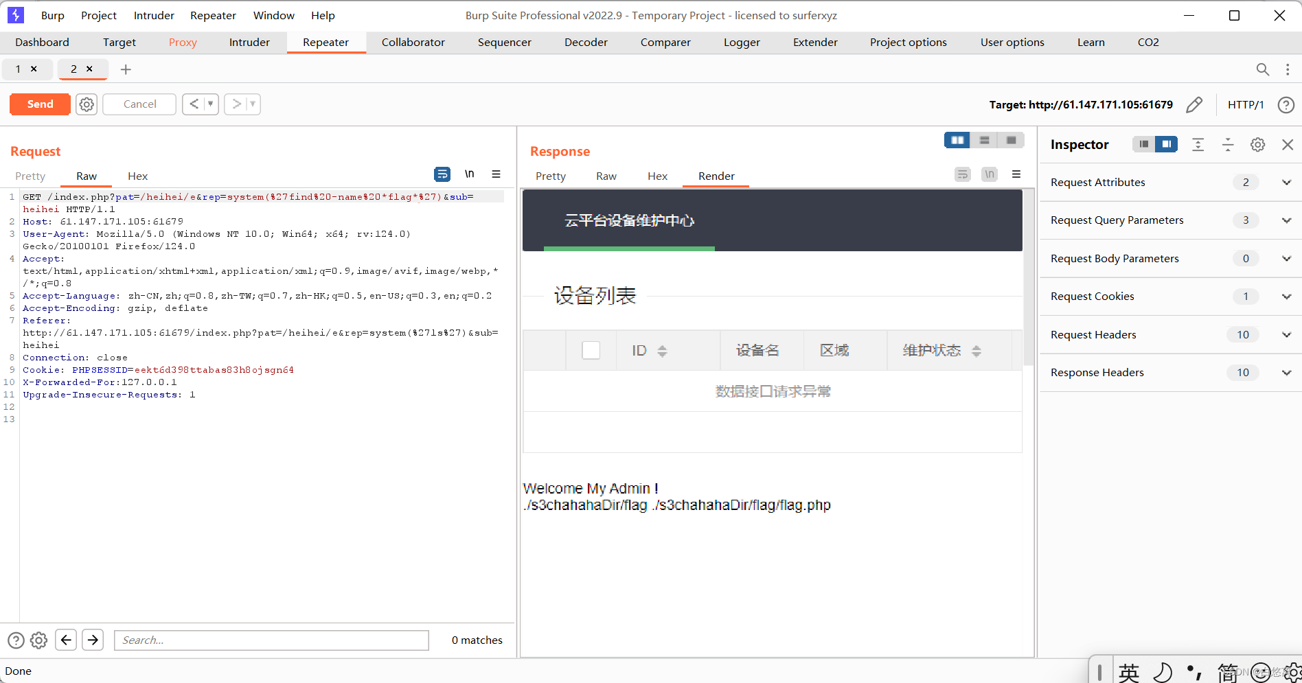The height and width of the screenshot is (683, 1302).
Task: Open the help icon beside HTTP/1
Action: (1286, 104)
